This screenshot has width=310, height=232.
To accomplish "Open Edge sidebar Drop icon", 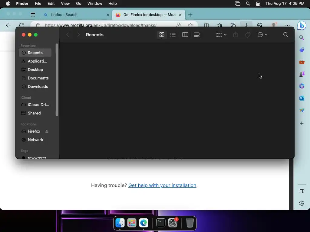I will 302,110.
